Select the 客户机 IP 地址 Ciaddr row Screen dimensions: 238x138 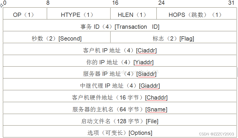point(120,50)
